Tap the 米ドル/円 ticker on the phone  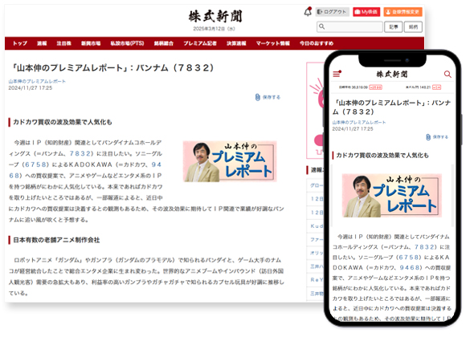[x=423, y=87]
